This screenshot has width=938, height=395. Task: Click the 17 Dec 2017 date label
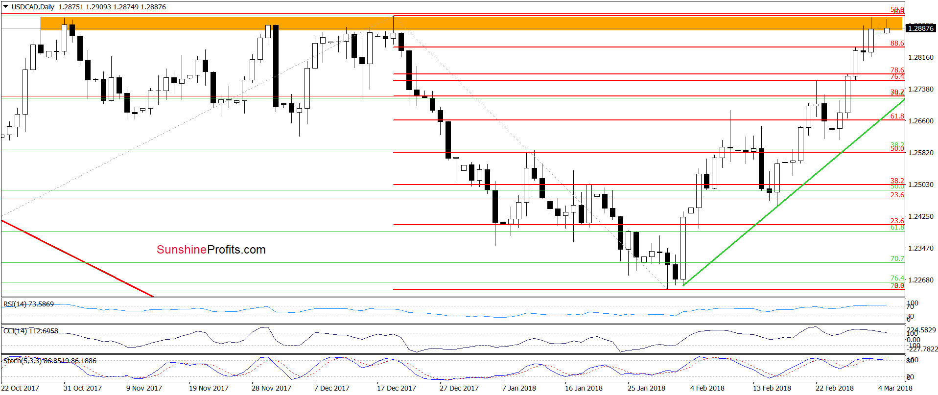click(397, 388)
